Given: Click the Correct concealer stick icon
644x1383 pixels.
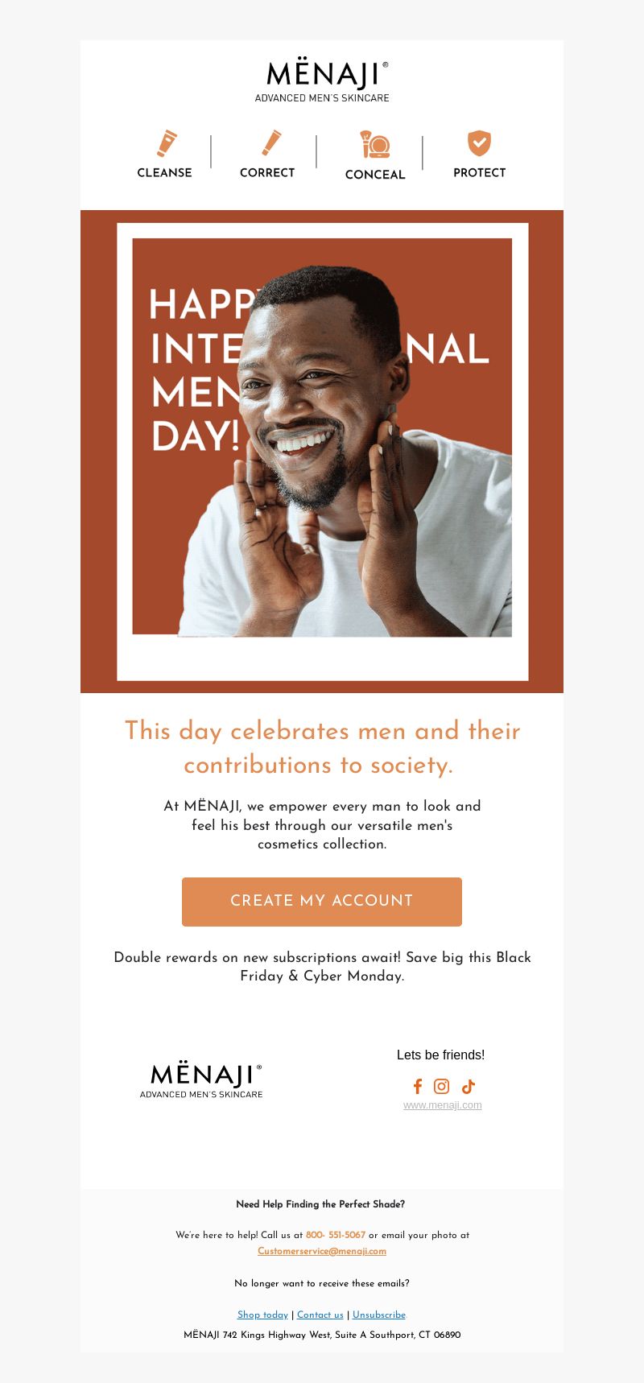Looking at the screenshot, I should [271, 142].
